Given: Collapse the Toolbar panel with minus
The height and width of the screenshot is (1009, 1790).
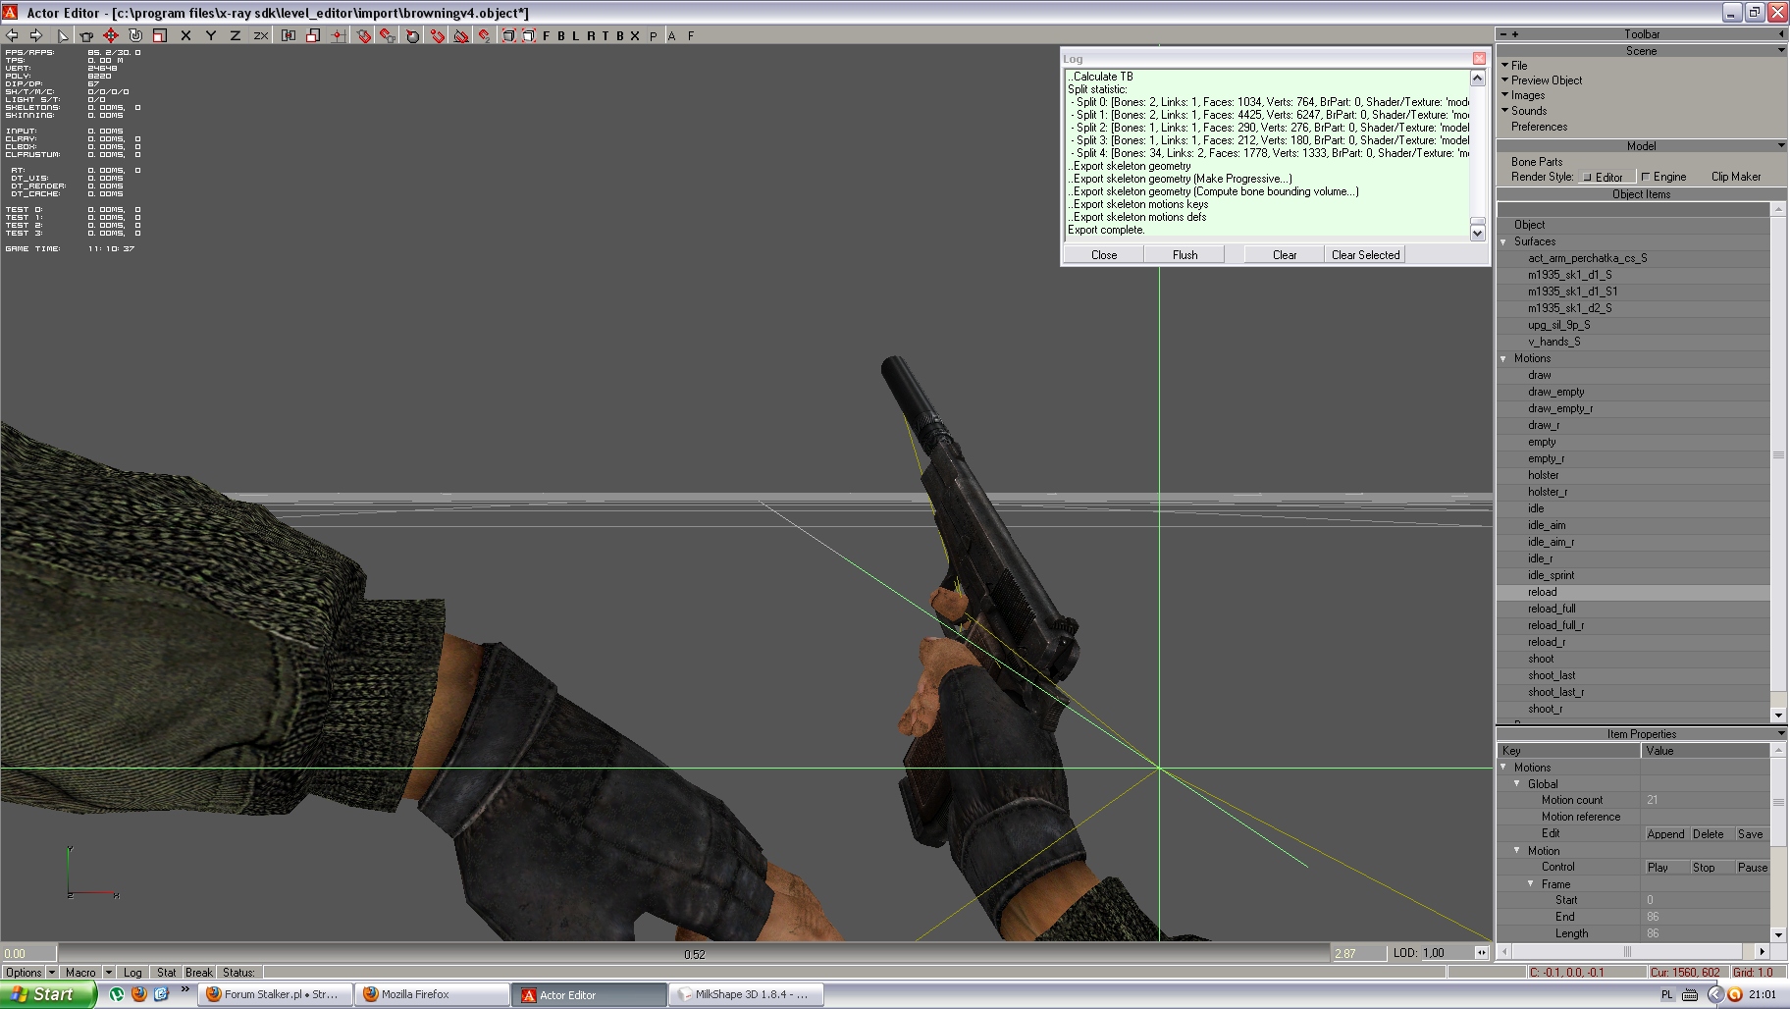Looking at the screenshot, I should (x=1502, y=33).
